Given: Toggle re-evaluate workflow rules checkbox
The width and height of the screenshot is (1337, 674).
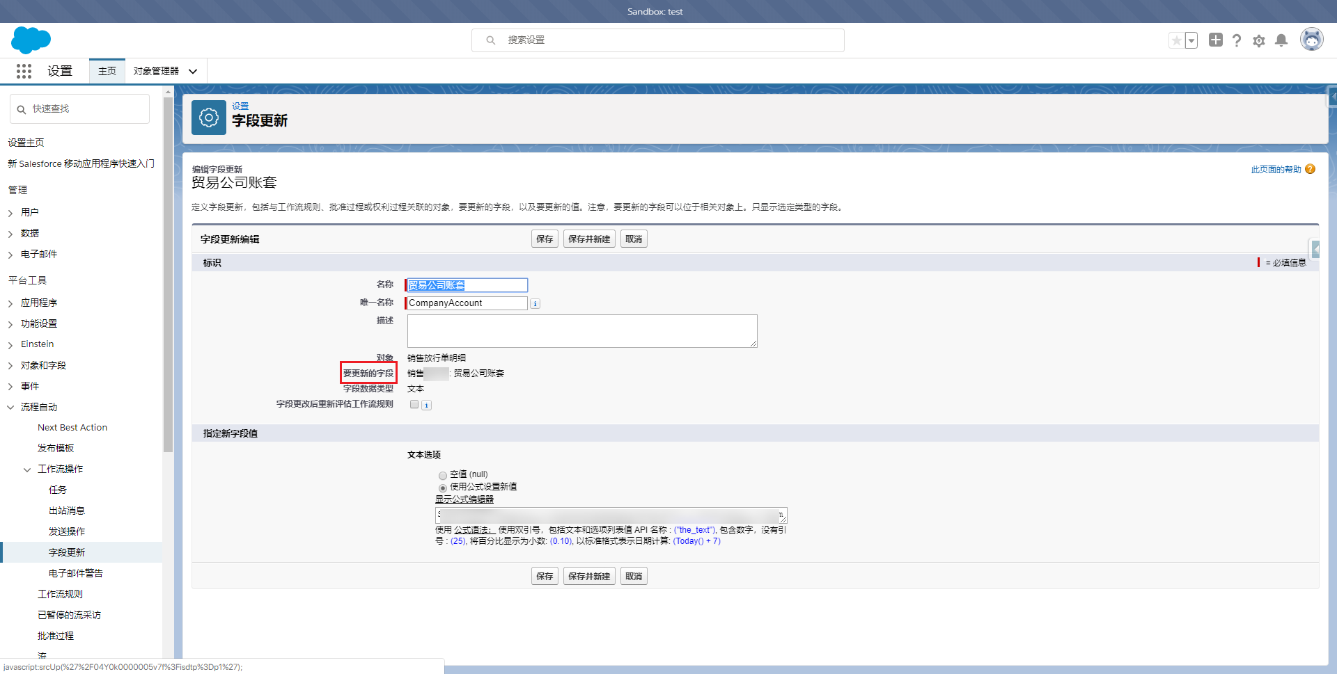Looking at the screenshot, I should 414,404.
